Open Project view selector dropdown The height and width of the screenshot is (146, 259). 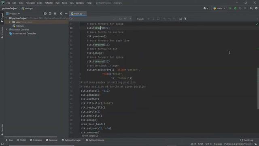point(13,13)
